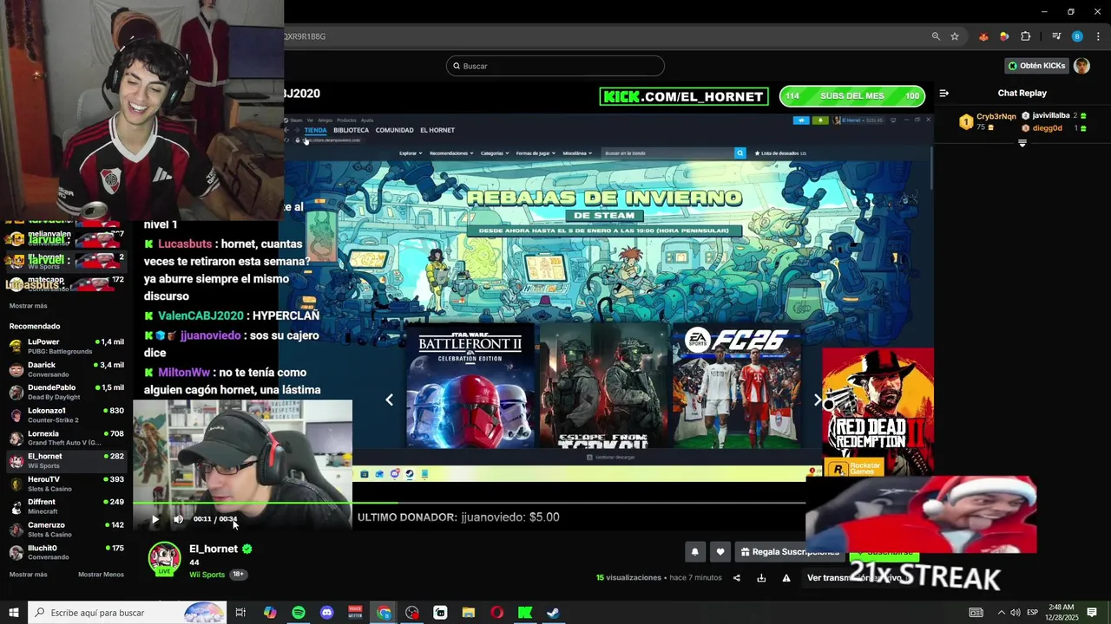Open the Kick notification bell for El_hornet

pos(694,551)
